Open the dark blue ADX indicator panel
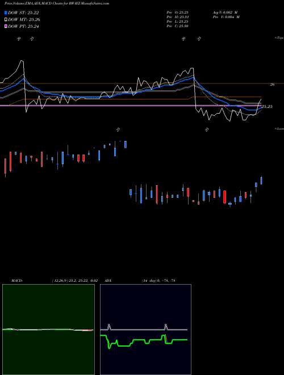The height and width of the screenshot is (375, 284). click(x=145, y=330)
